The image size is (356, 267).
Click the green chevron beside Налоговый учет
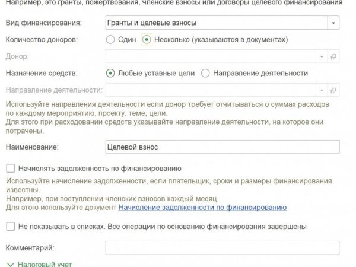click(x=10, y=263)
